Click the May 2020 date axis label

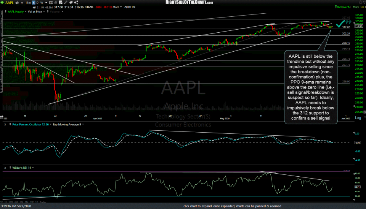click(225, 119)
